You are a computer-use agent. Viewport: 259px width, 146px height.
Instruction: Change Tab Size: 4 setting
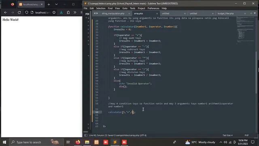pyautogui.click(x=227, y=135)
